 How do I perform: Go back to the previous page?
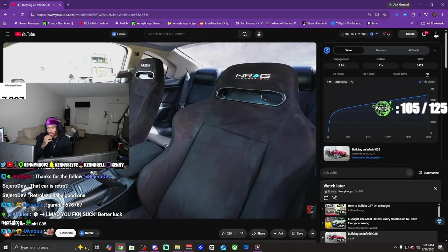pos(5,15)
